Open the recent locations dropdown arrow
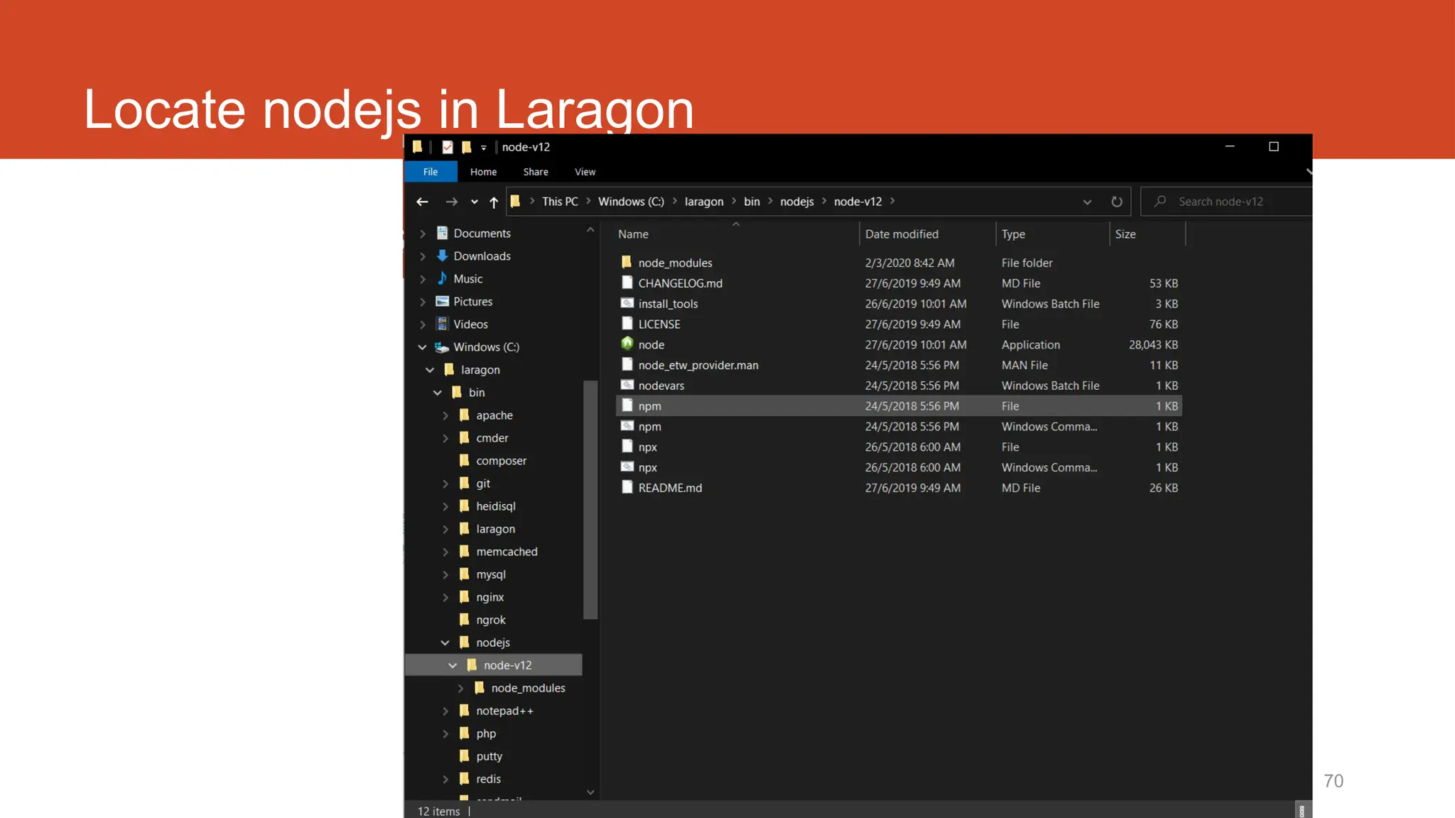Viewport: 1455px width, 818px height. pyautogui.click(x=474, y=202)
